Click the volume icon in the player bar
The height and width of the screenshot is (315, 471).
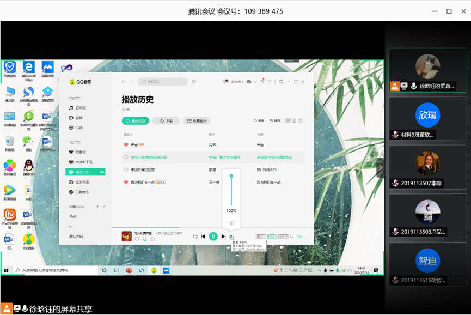[x=231, y=237]
